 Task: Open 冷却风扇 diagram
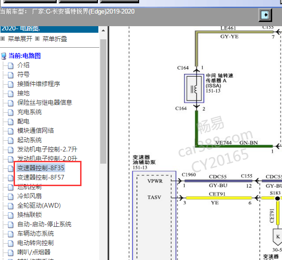coord(30,196)
